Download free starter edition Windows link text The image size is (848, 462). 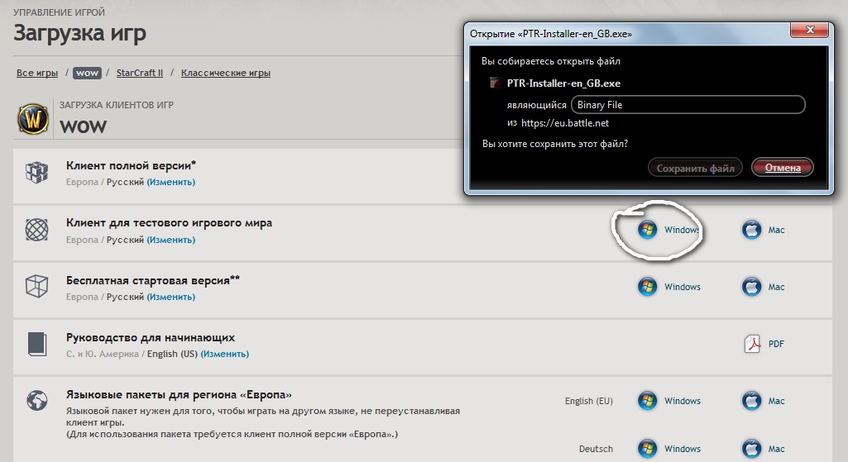pos(683,287)
